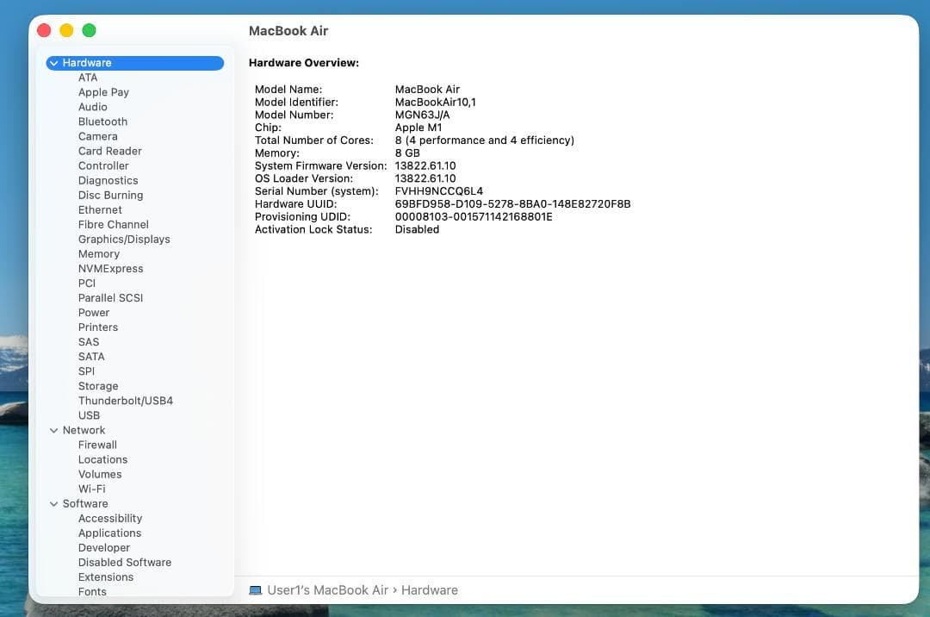View installed Applications under Software
Image resolution: width=930 pixels, height=617 pixels.
(109, 533)
